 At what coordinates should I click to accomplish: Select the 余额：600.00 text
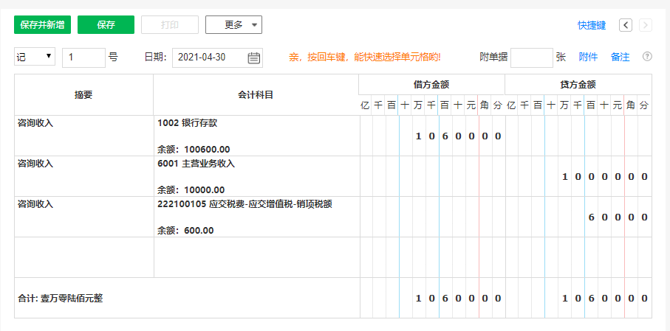pyautogui.click(x=185, y=231)
